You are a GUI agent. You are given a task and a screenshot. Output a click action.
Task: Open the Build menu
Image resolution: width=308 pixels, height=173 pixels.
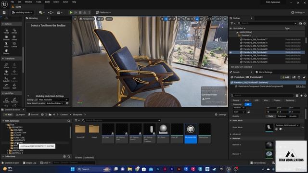[x=47, y=2]
